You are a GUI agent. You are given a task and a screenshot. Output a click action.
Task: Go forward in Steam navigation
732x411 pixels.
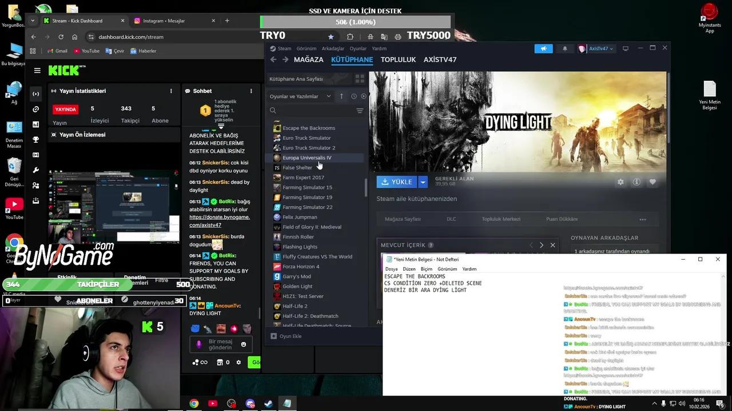point(285,59)
